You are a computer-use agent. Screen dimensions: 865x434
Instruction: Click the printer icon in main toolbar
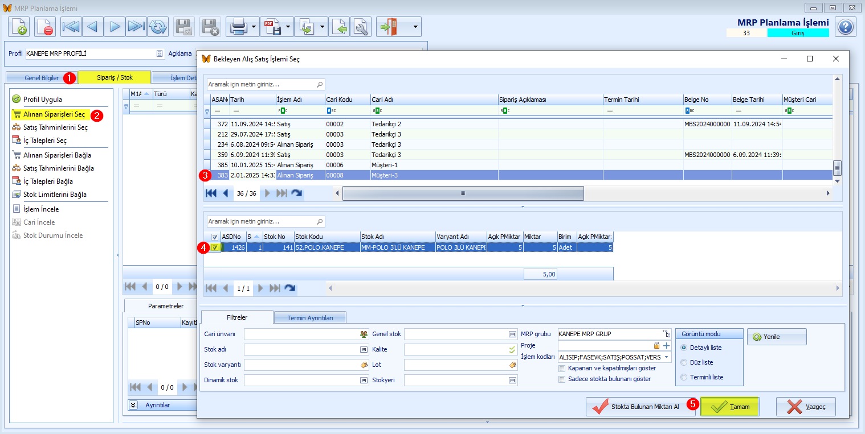[238, 27]
